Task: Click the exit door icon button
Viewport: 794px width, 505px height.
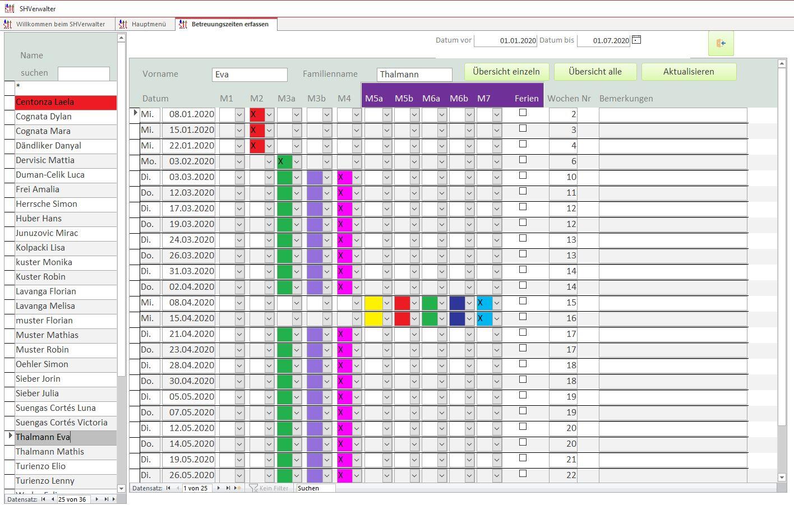Action: point(721,43)
